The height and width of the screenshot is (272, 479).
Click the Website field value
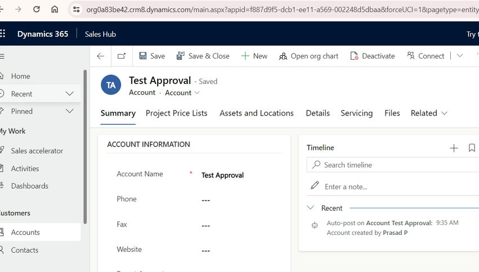pos(206,251)
